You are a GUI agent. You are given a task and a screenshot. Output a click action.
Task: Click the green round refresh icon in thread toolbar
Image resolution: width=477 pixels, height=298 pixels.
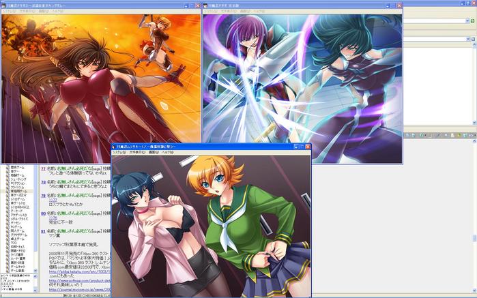421,135
